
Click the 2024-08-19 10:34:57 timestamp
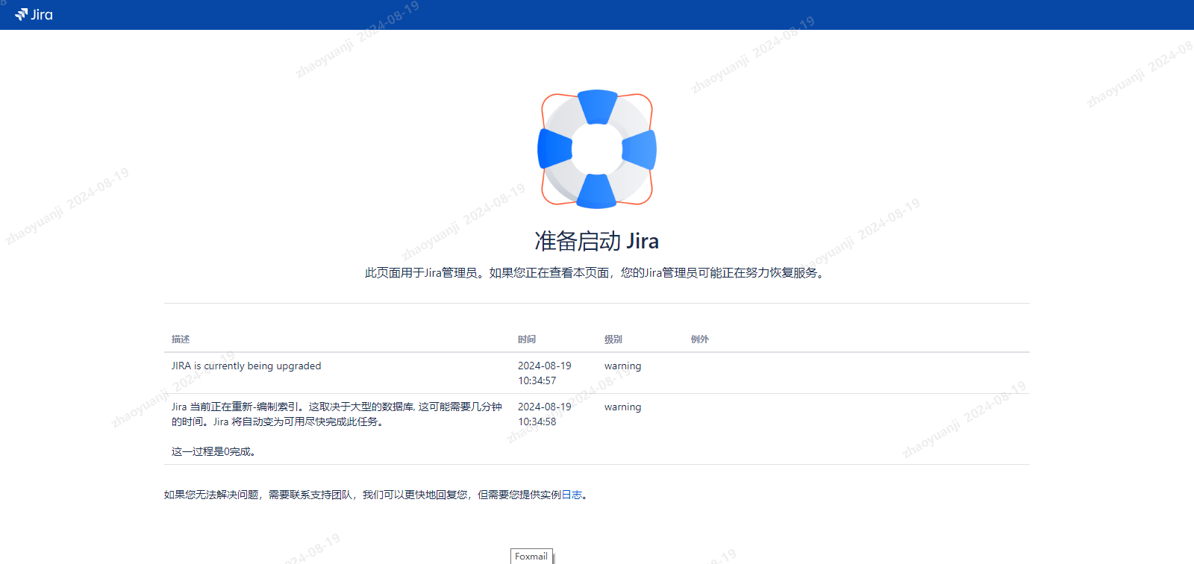click(x=545, y=373)
